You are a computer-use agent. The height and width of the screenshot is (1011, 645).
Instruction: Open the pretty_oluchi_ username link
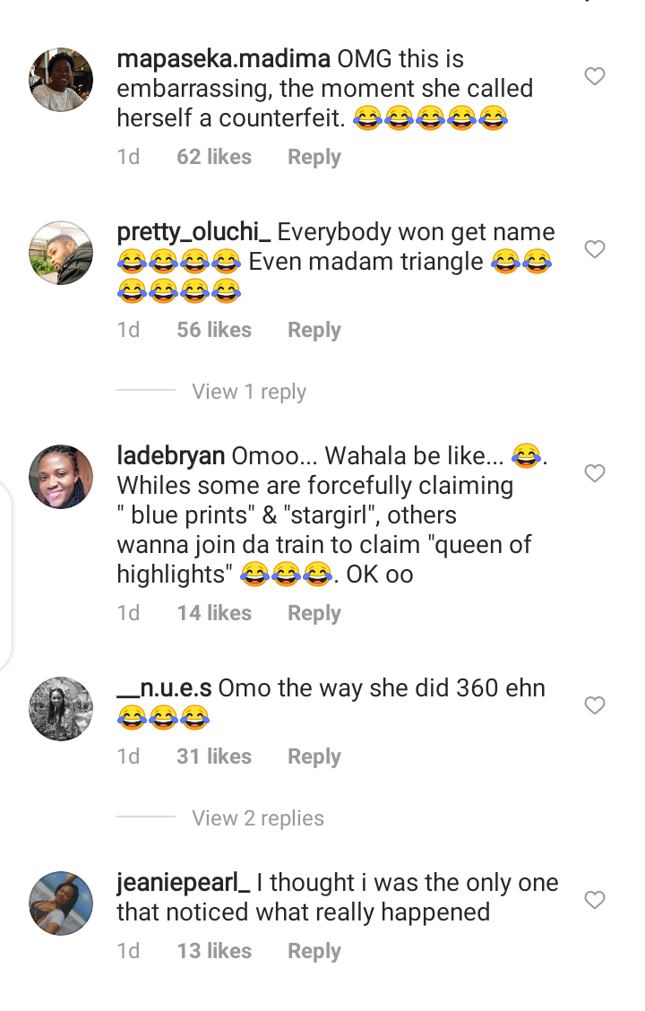coord(194,232)
